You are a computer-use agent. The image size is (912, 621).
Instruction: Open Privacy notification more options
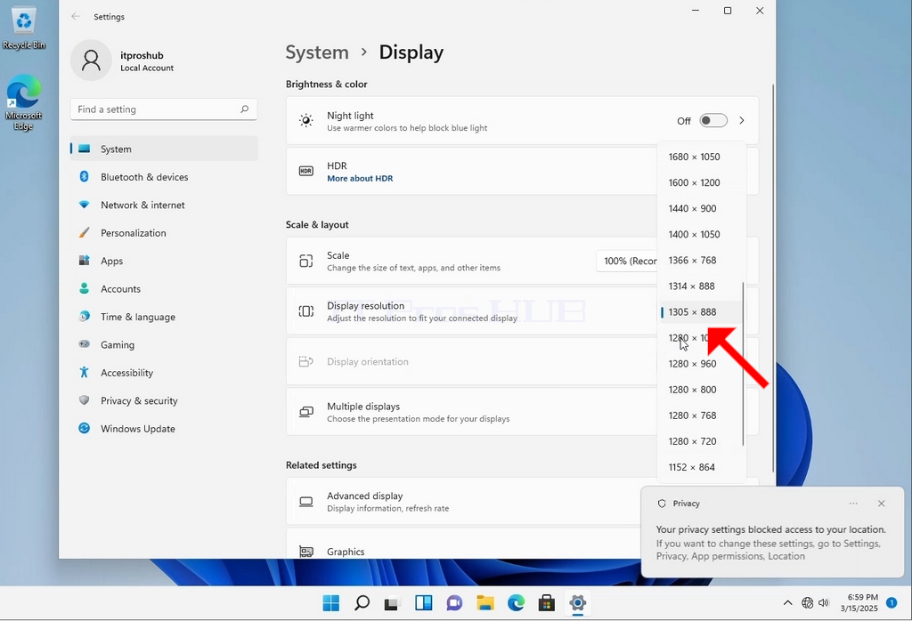tap(853, 504)
